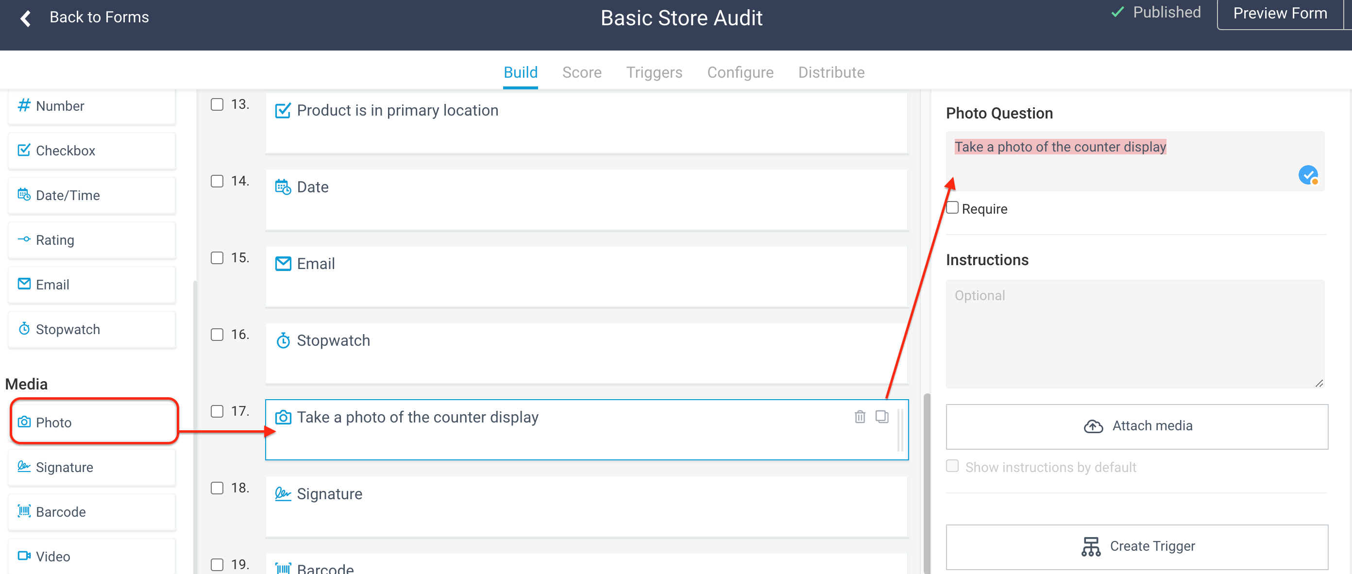Add a Video field from sidebar
Screen dimensions: 1352x574
click(x=92, y=556)
